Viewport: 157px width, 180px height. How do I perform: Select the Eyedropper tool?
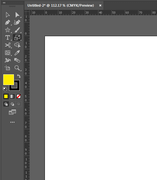pyautogui.click(x=17, y=53)
